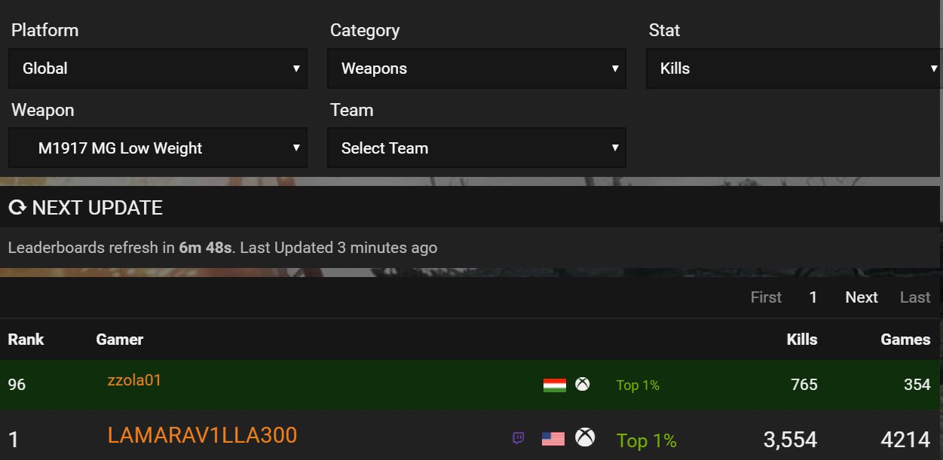Sort by the Kills column header
Screen dimensions: 943x460
point(802,340)
